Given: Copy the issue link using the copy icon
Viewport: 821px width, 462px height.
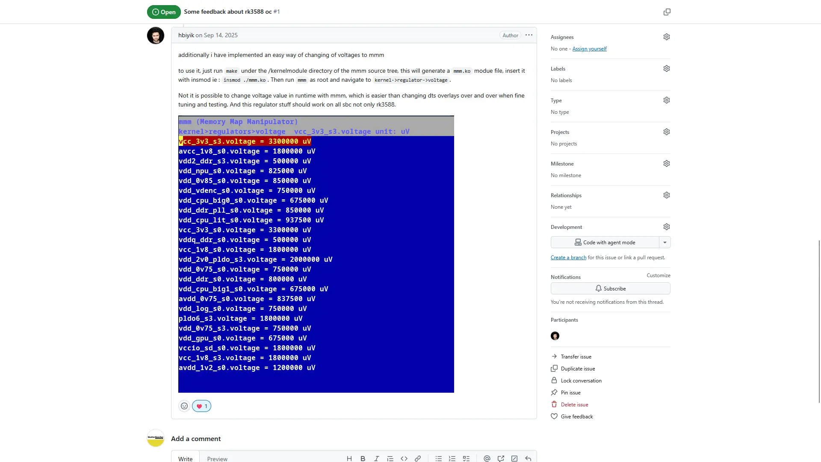Looking at the screenshot, I should point(667,12).
